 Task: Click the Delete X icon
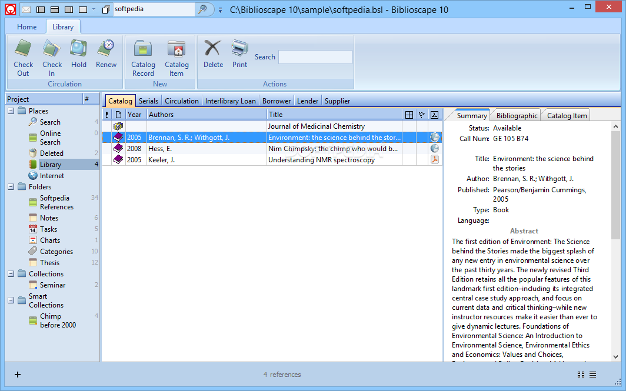pos(213,49)
